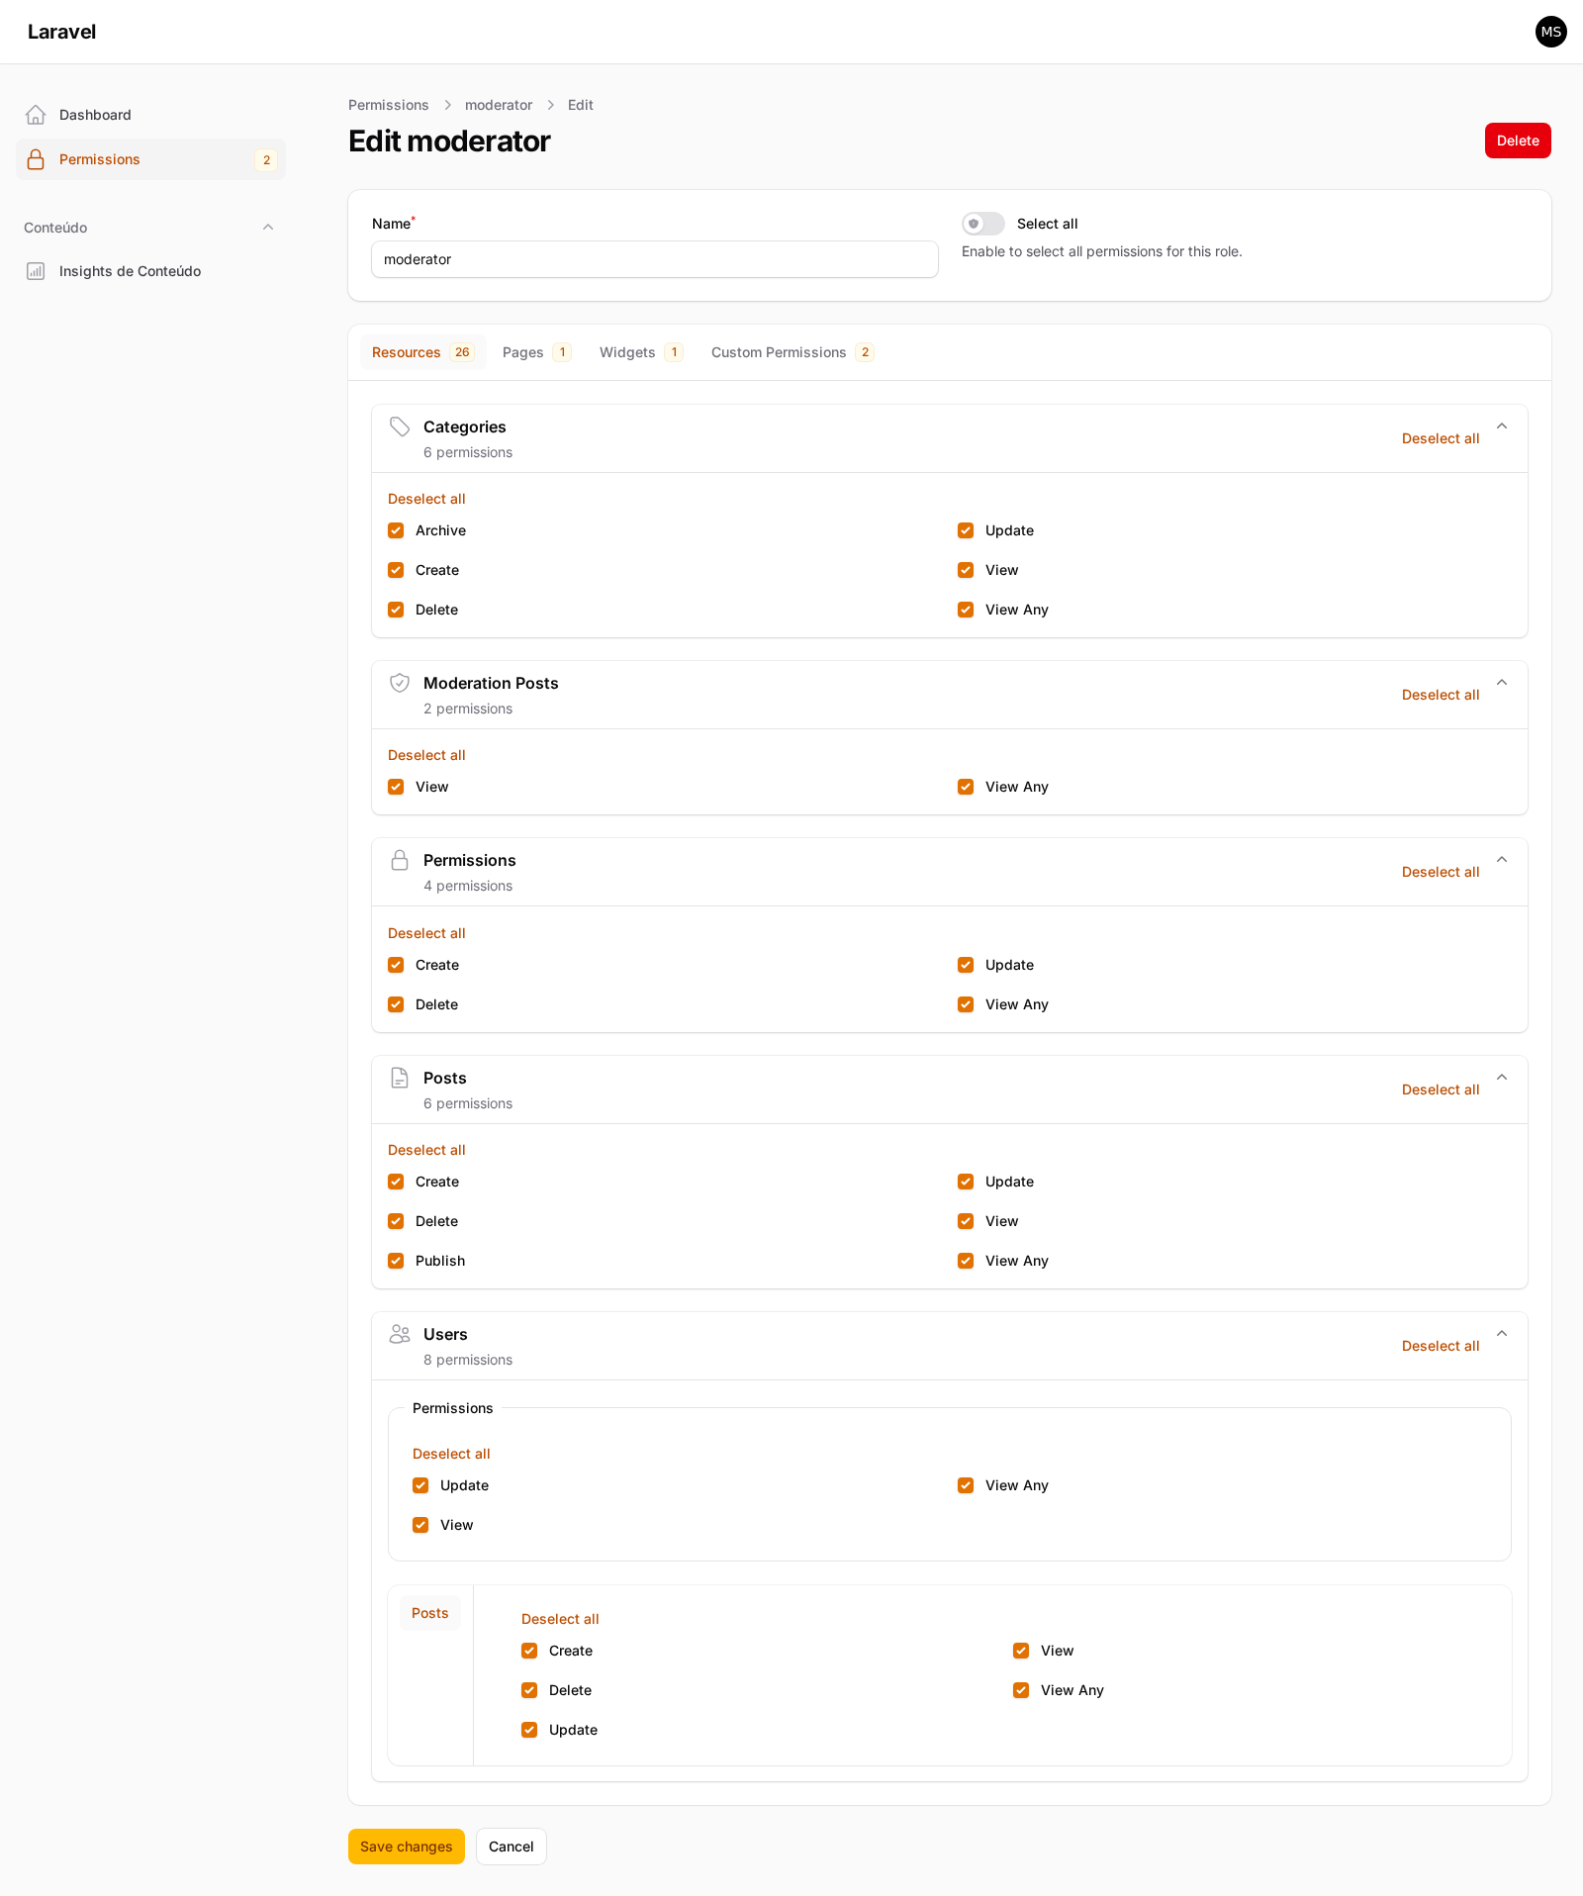Screen dimensions: 1583x1896
Task: Click the shield icon beside Moderation Posts
Action: point(400,683)
